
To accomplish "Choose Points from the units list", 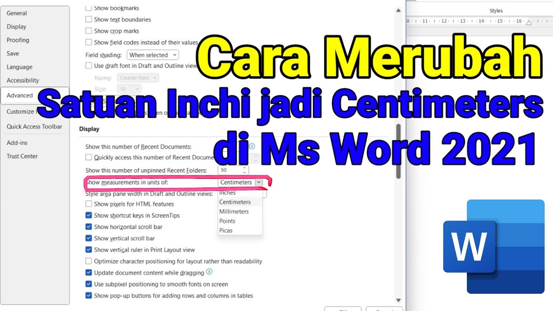I will coord(227,221).
